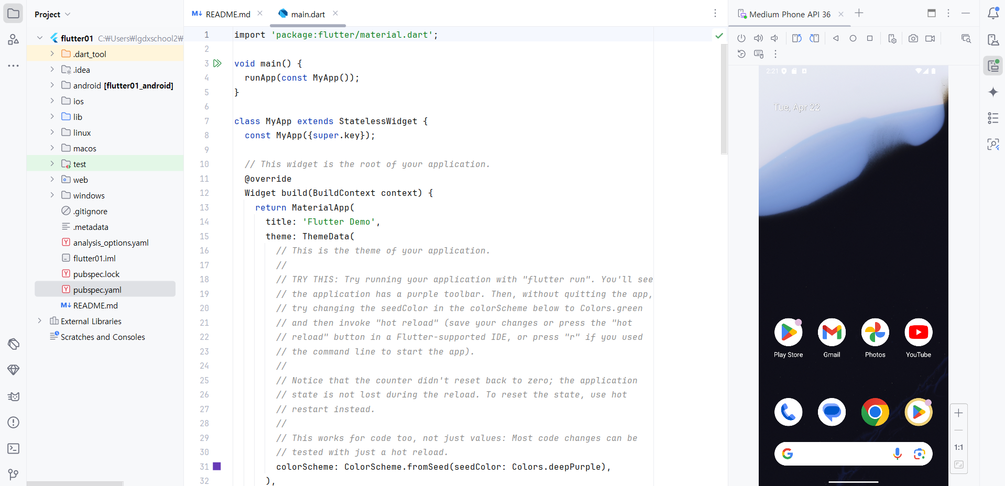Image resolution: width=1005 pixels, height=486 pixels.
Task: Run main() from gutter icon
Action: [x=217, y=63]
